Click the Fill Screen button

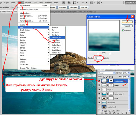click(73, 7)
